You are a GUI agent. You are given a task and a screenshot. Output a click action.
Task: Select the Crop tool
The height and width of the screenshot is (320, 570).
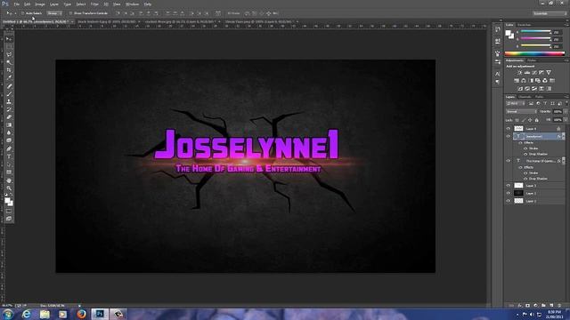(9, 70)
